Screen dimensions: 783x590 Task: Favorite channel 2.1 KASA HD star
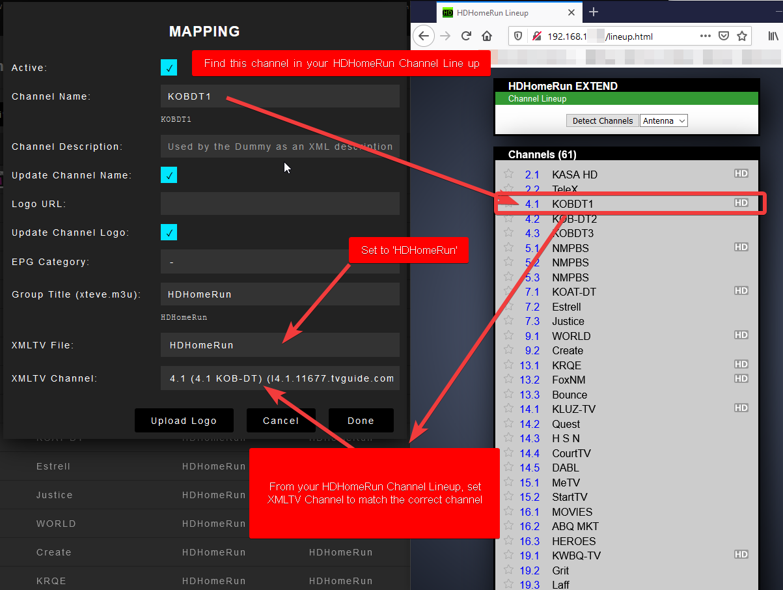coord(509,174)
